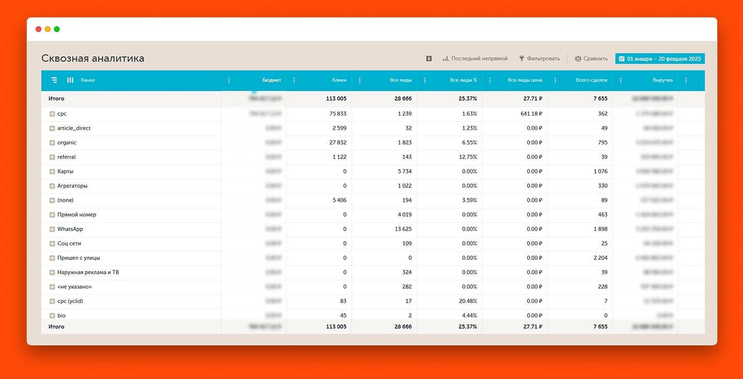
Task: Open options dots for Клики column
Action: click(x=294, y=80)
